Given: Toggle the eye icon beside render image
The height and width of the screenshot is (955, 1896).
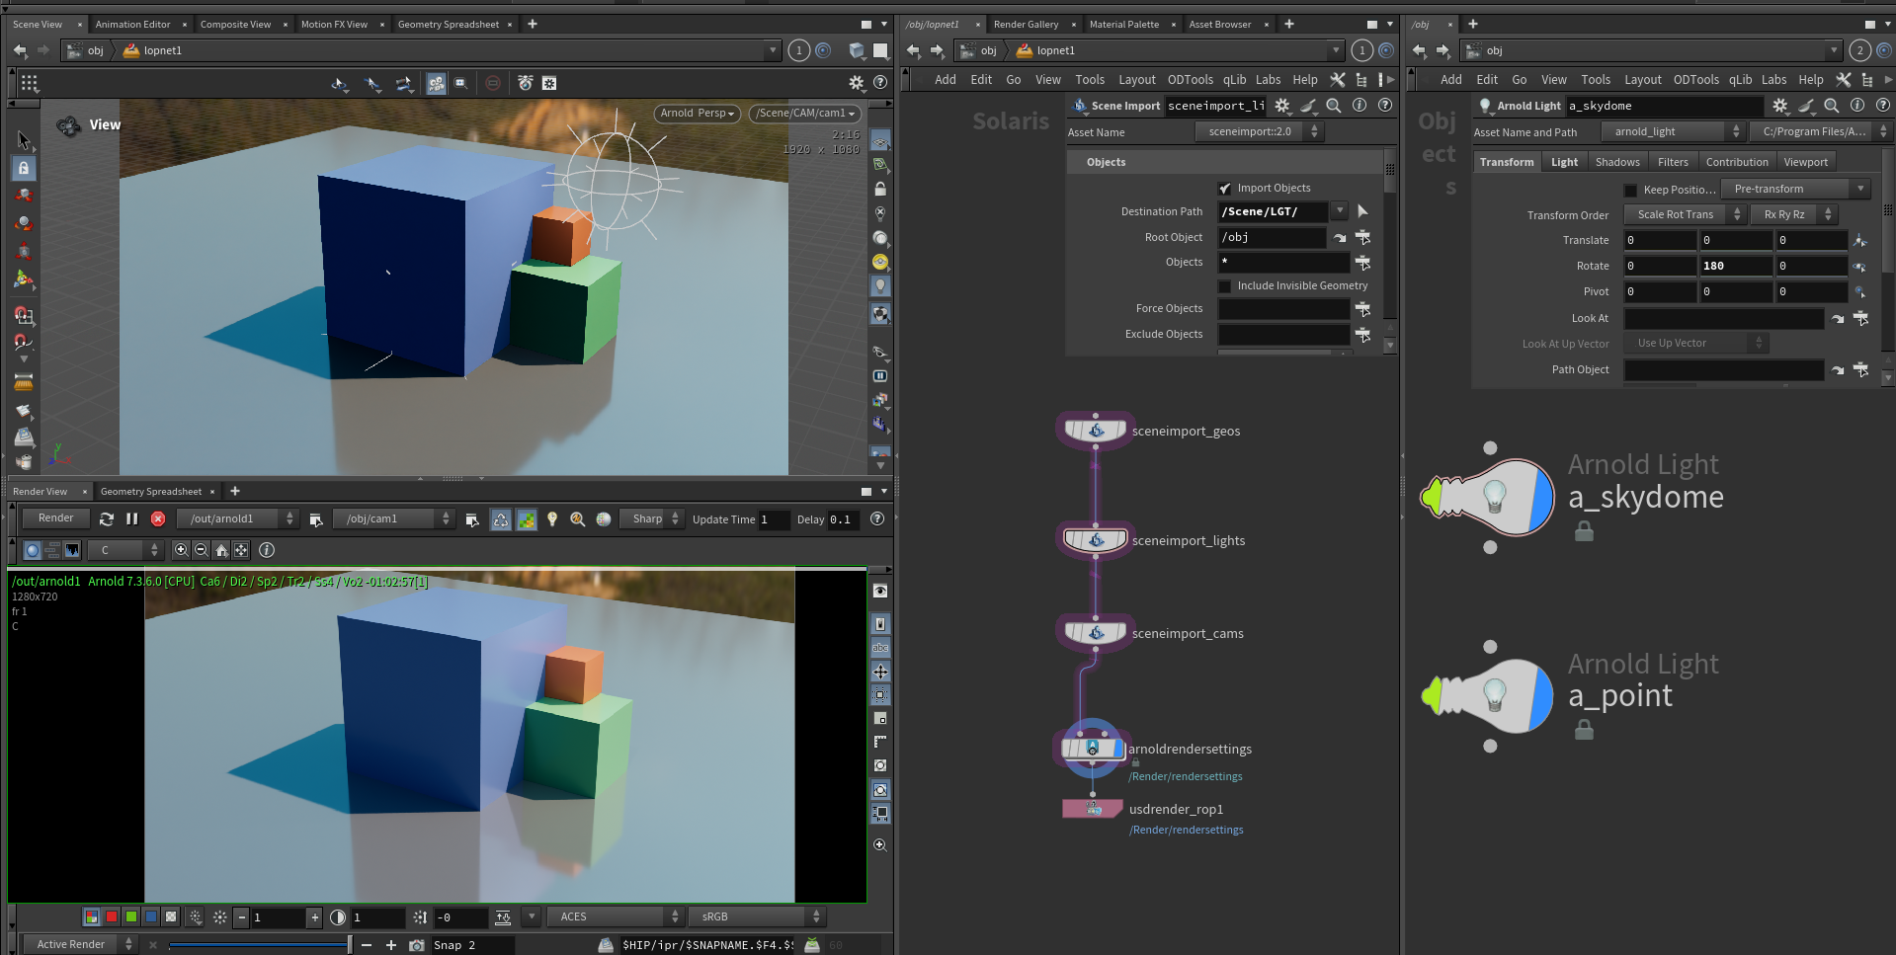Looking at the screenshot, I should point(880,592).
